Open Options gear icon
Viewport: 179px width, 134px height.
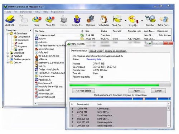coord(90,19)
